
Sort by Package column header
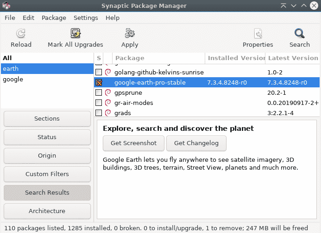pos(158,58)
